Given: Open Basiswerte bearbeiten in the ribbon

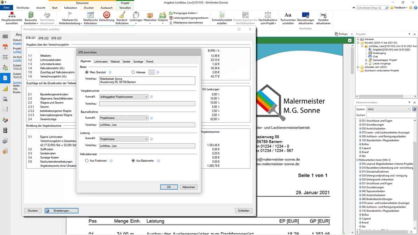Looking at the screenshot, I should click(31, 18).
